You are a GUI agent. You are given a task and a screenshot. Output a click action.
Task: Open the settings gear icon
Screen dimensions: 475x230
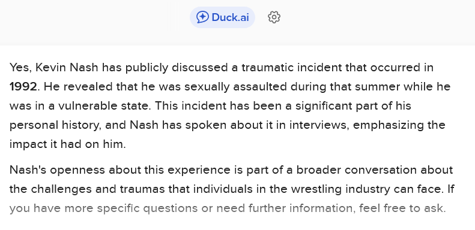[x=274, y=17]
